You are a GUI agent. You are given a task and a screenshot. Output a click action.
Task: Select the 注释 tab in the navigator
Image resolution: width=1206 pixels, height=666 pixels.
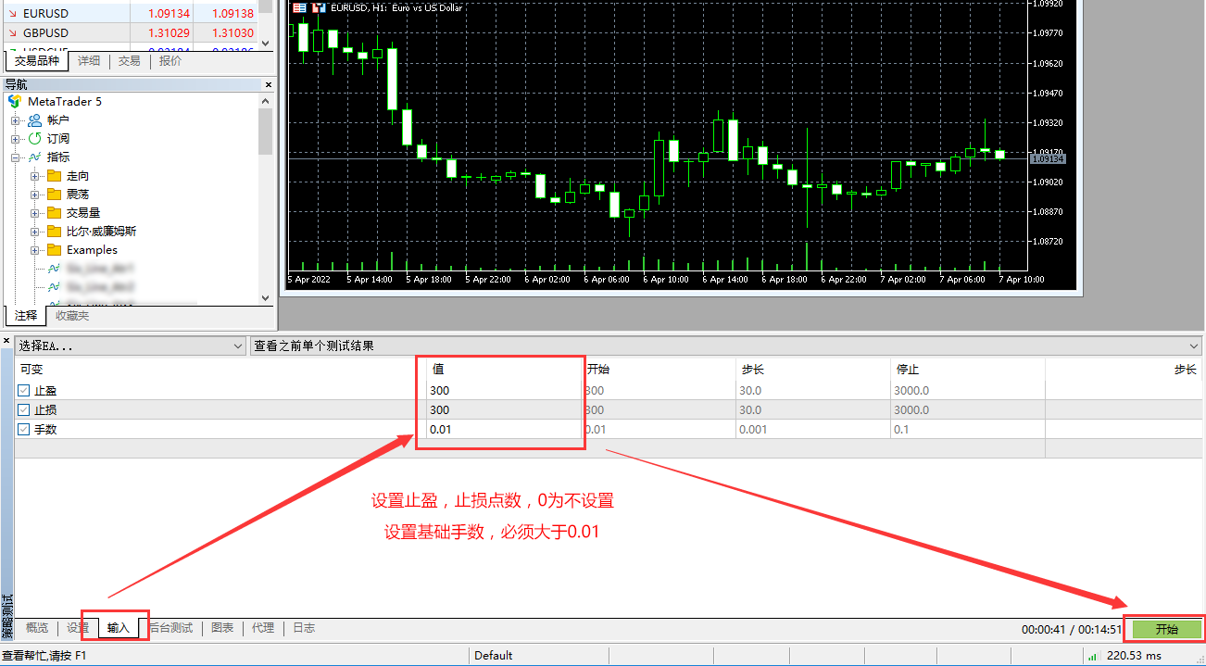[26, 315]
